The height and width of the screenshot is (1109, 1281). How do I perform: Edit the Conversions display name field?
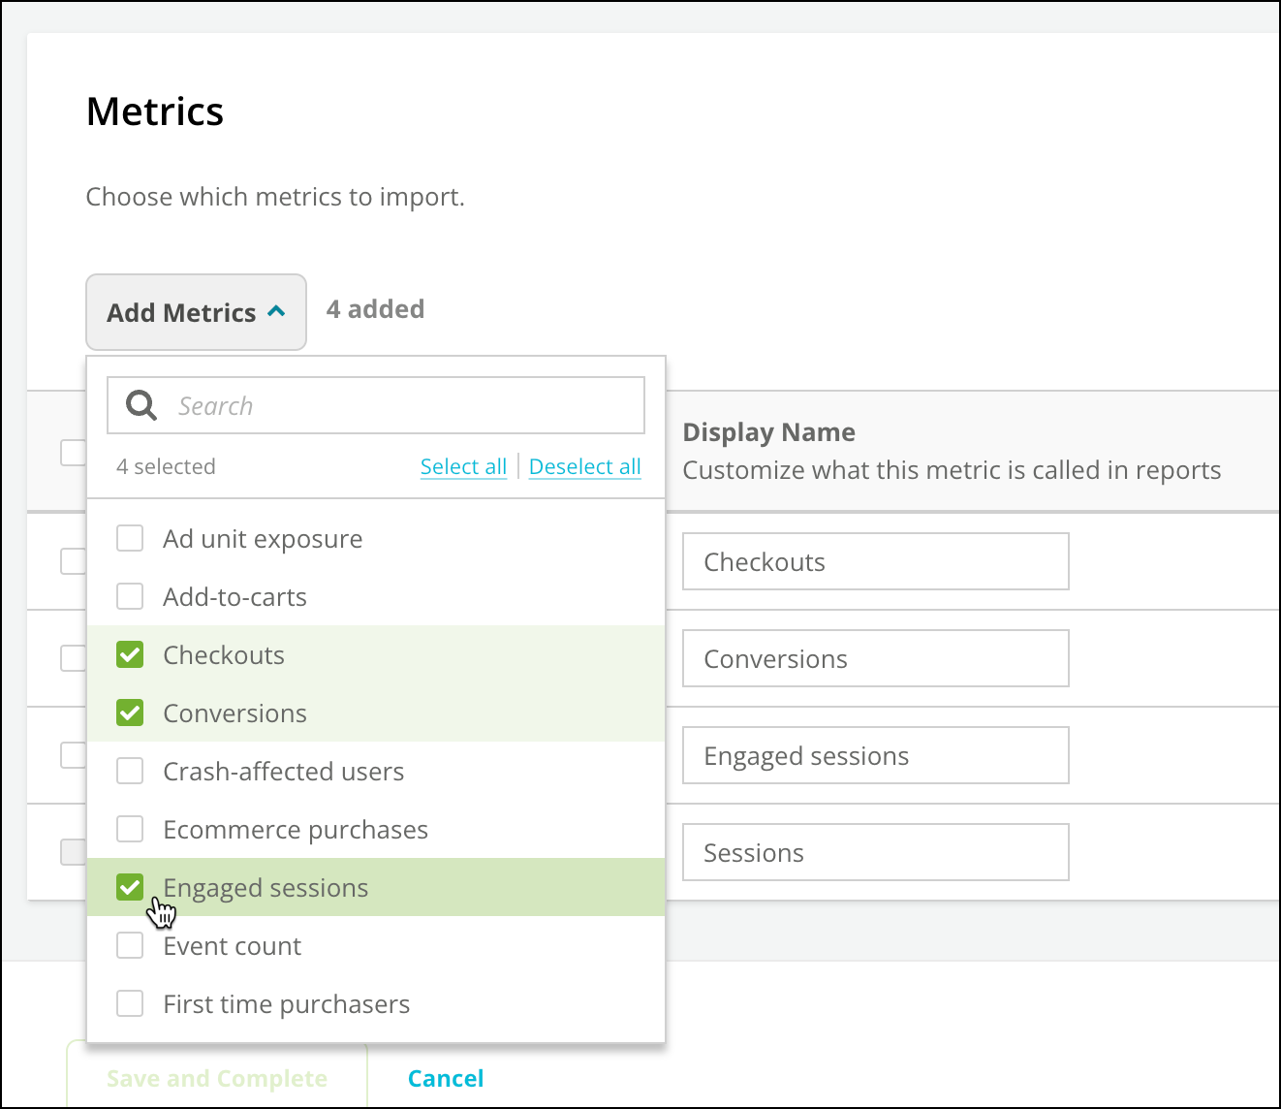[x=876, y=658]
